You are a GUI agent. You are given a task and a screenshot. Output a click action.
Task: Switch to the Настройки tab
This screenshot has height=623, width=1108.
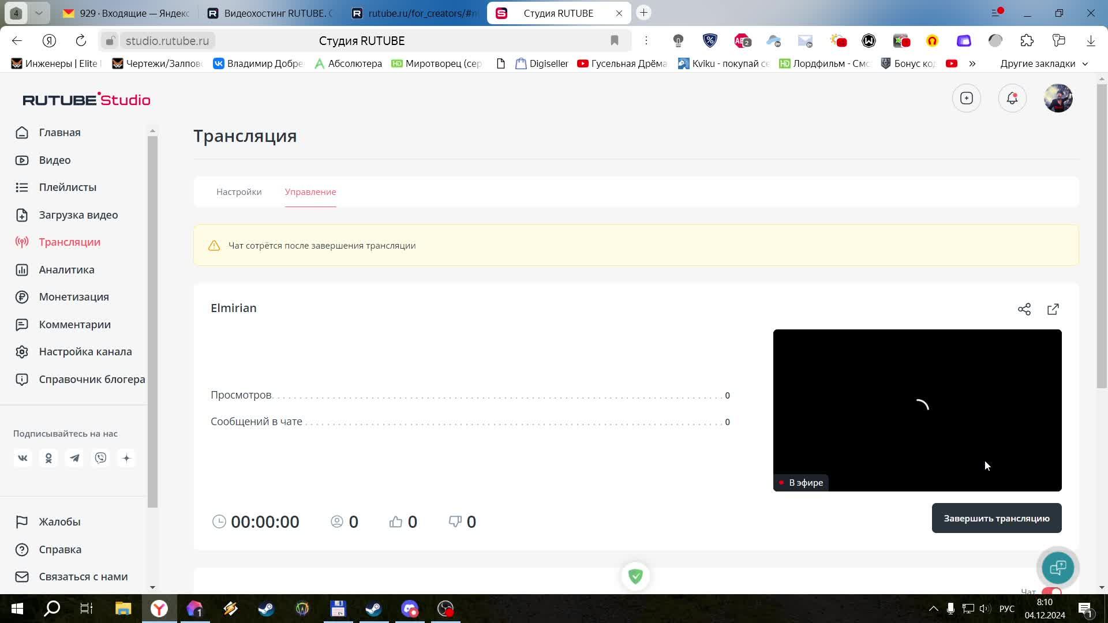pyautogui.click(x=239, y=192)
